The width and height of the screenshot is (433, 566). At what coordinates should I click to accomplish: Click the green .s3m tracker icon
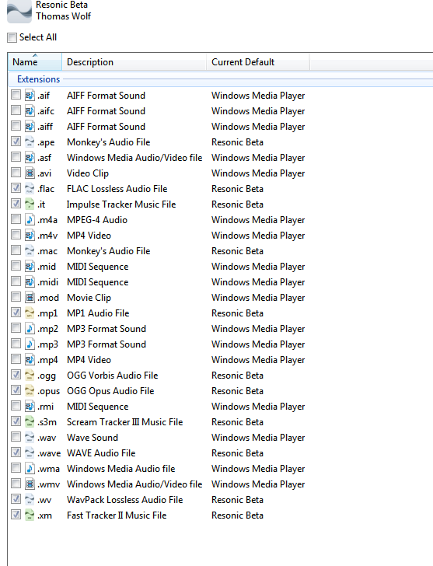coord(30,421)
